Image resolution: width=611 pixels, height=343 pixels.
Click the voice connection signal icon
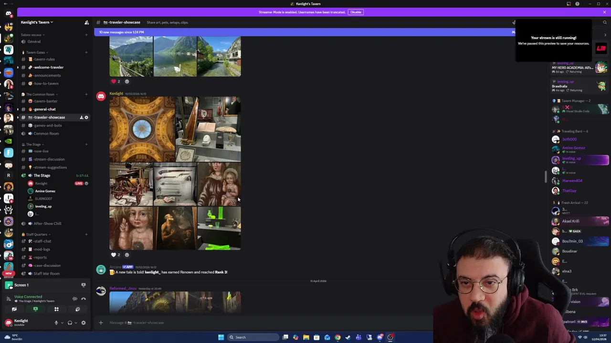pyautogui.click(x=9, y=299)
